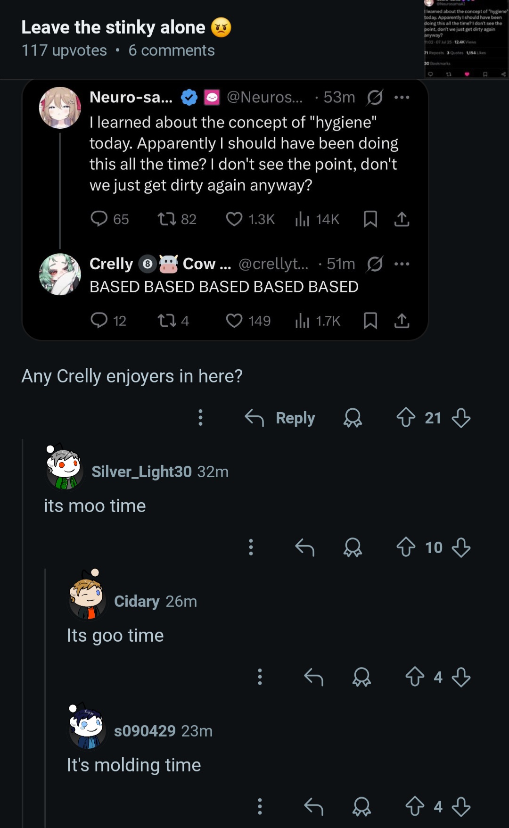Reply to s090429's comment via arrow icon
The image size is (509, 828).
tap(313, 806)
